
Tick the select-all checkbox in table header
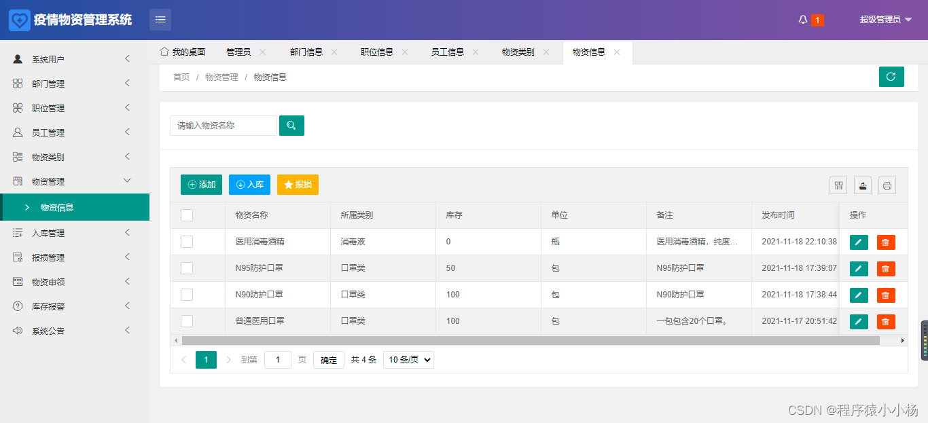tap(187, 215)
